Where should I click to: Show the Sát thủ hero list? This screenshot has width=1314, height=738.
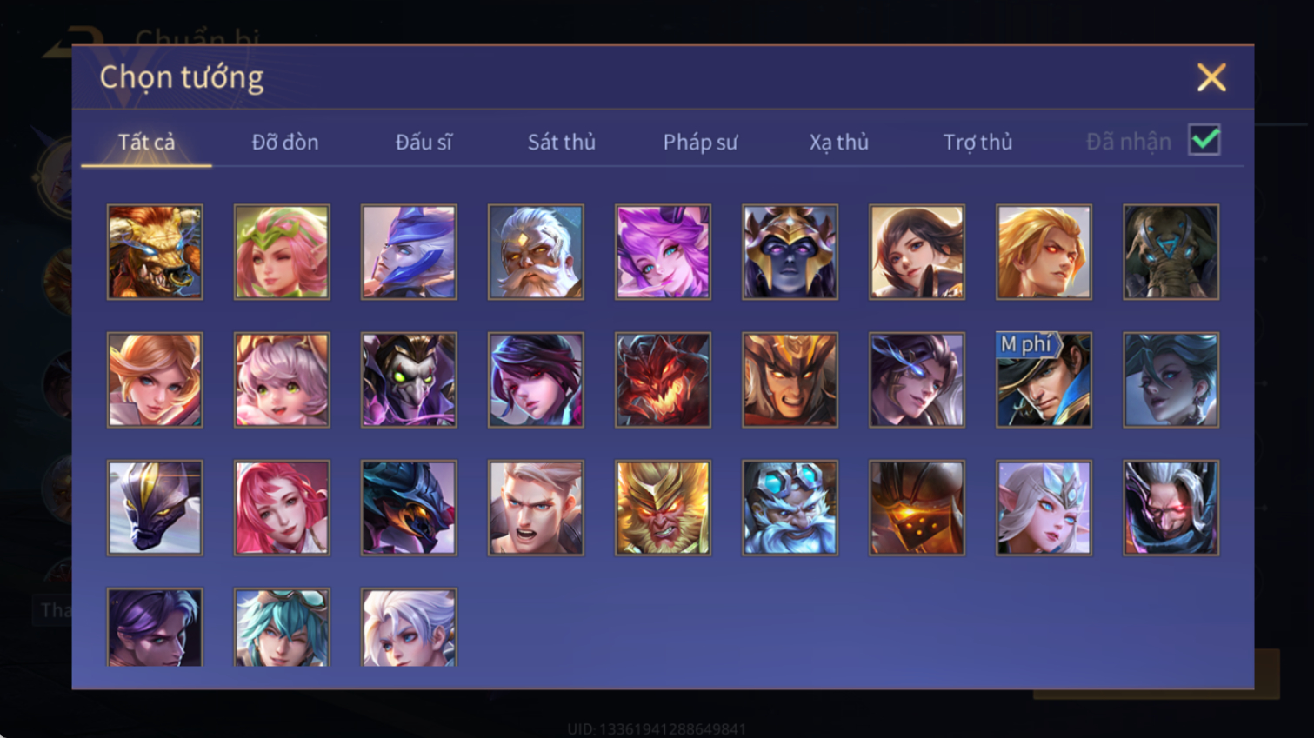pos(562,142)
